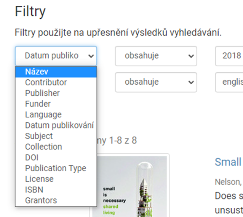Select the Funder filter option
Viewport: 243px width, 217px height.
56,104
